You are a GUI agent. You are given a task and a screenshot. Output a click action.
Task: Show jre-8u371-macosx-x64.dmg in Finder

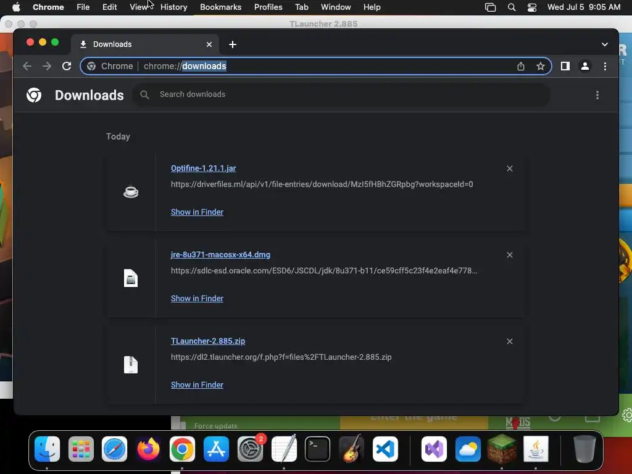click(197, 298)
